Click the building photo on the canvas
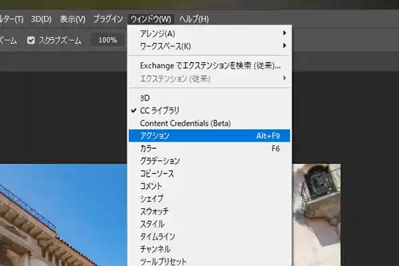The width and height of the screenshot is (399, 266). point(64,215)
